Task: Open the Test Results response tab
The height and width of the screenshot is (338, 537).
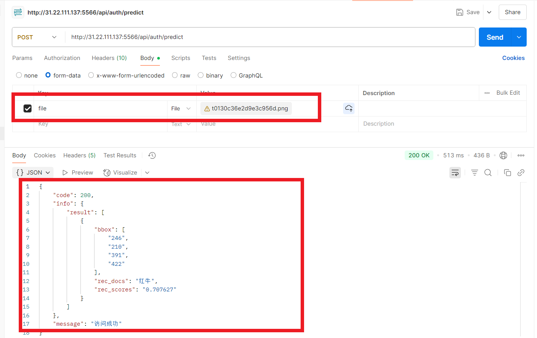Action: click(120, 155)
